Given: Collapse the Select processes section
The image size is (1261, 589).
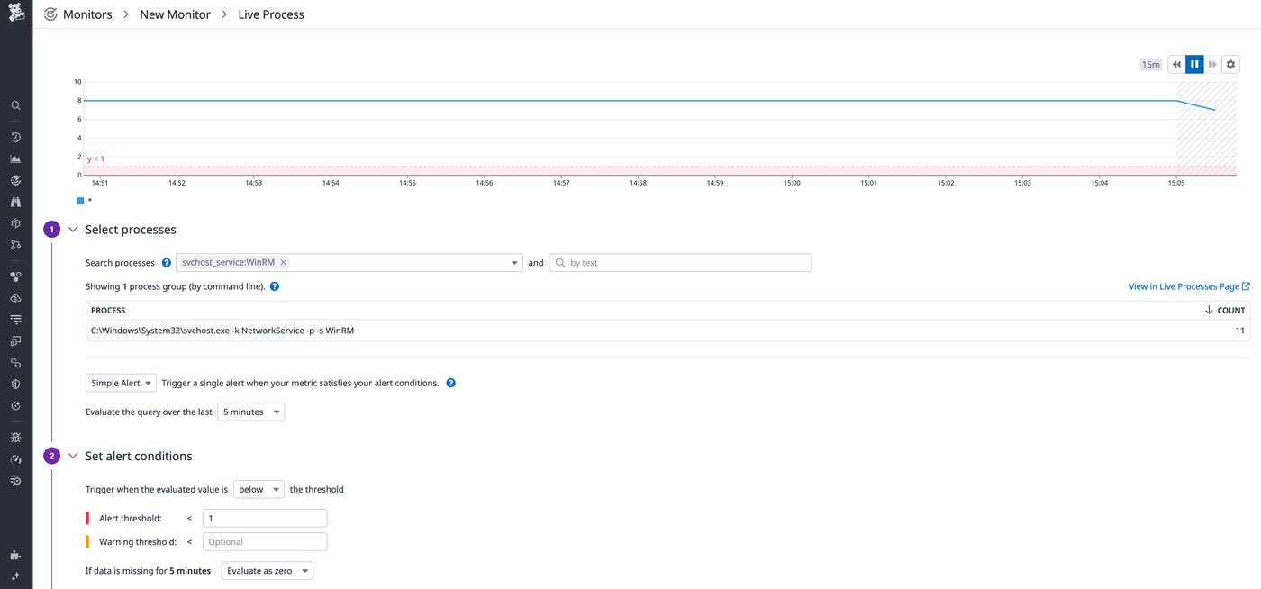Looking at the screenshot, I should click(73, 229).
